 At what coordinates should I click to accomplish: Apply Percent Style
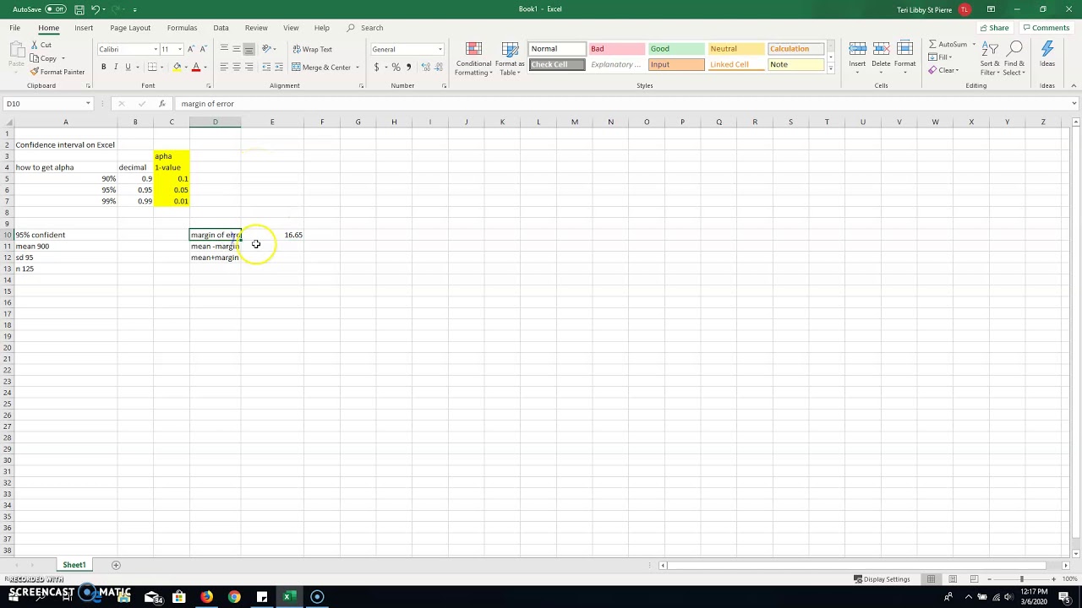coord(396,67)
